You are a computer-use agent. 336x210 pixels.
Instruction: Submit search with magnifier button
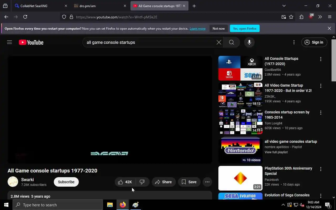pyautogui.click(x=232, y=42)
